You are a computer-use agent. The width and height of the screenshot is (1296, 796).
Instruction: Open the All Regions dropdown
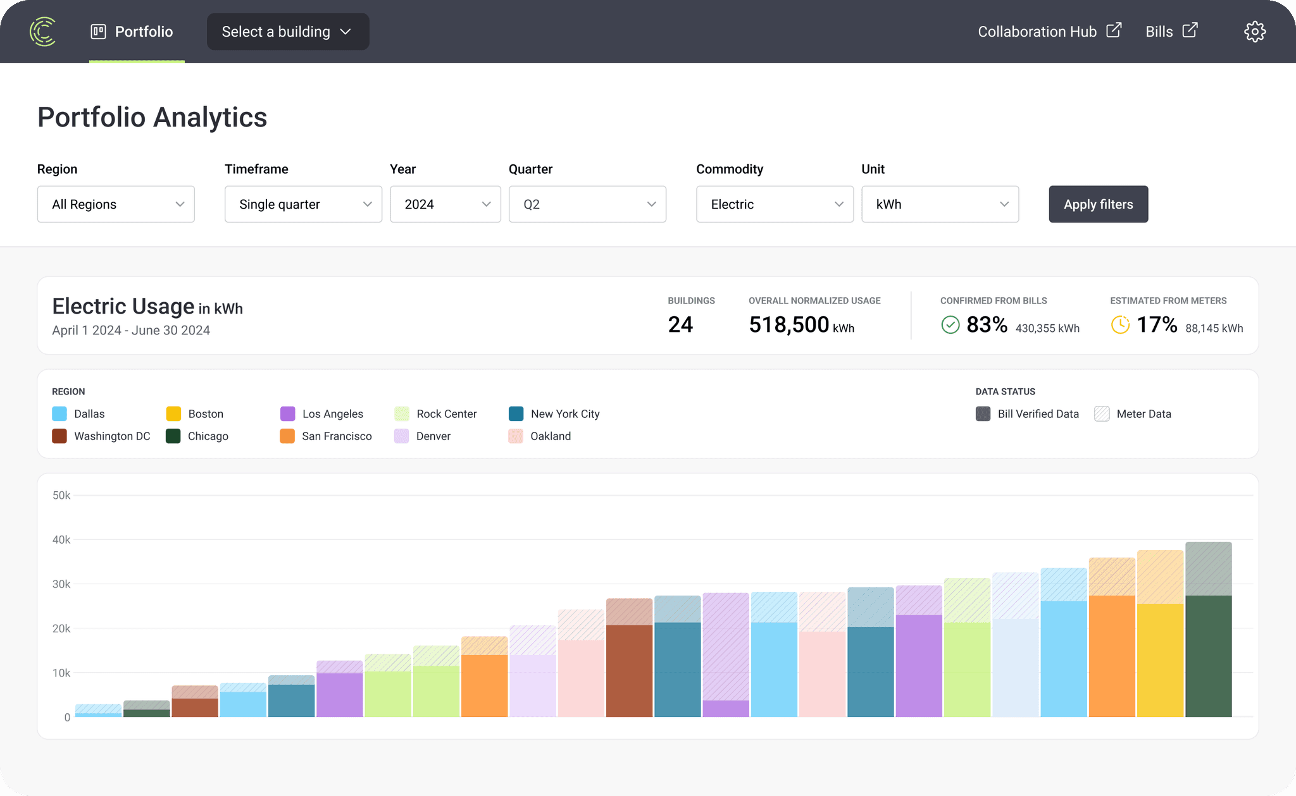(116, 204)
